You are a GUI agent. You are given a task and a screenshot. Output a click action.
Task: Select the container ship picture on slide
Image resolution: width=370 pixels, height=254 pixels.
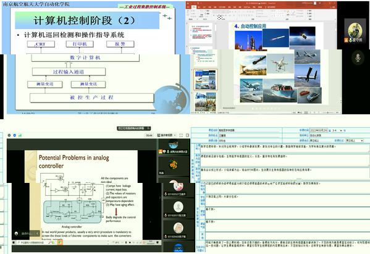pyautogui.click(x=280, y=91)
